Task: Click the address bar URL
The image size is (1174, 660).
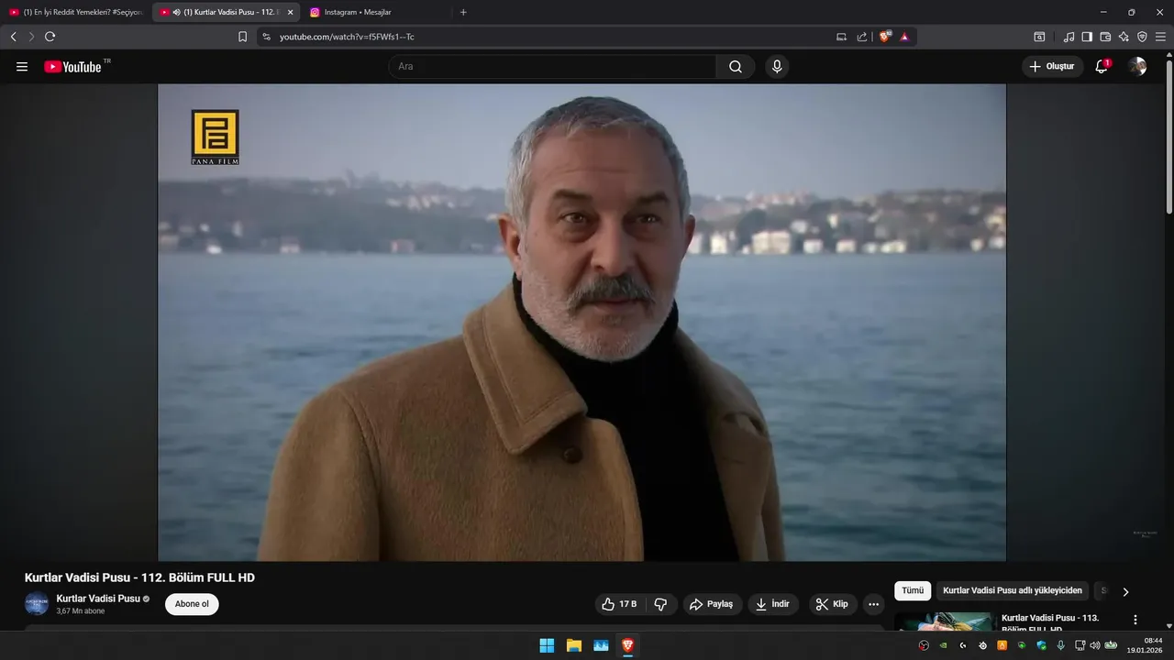Action: (347, 37)
